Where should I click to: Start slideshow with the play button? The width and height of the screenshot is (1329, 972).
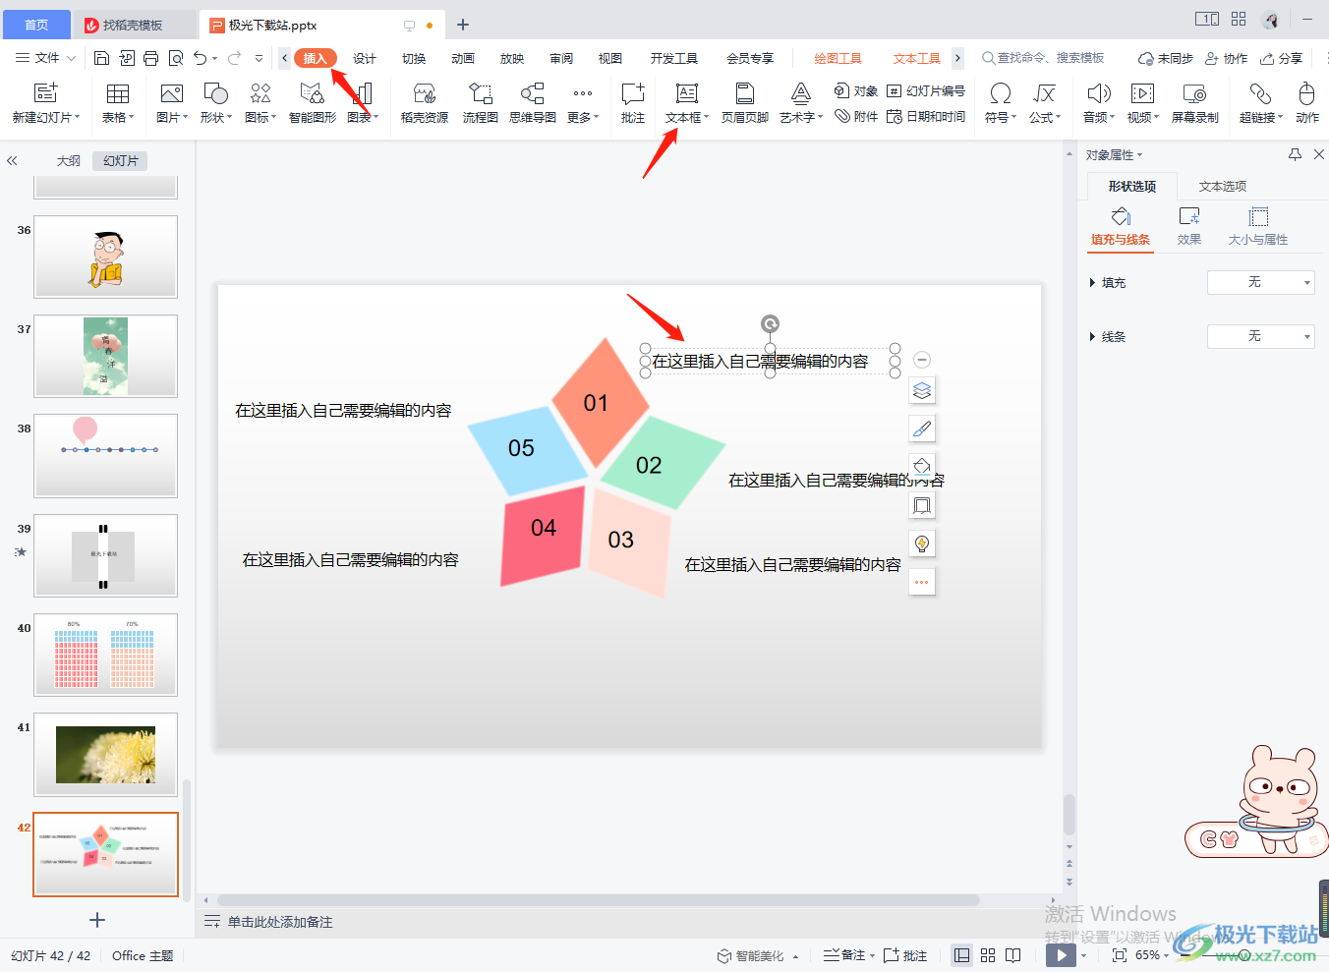tap(1061, 955)
